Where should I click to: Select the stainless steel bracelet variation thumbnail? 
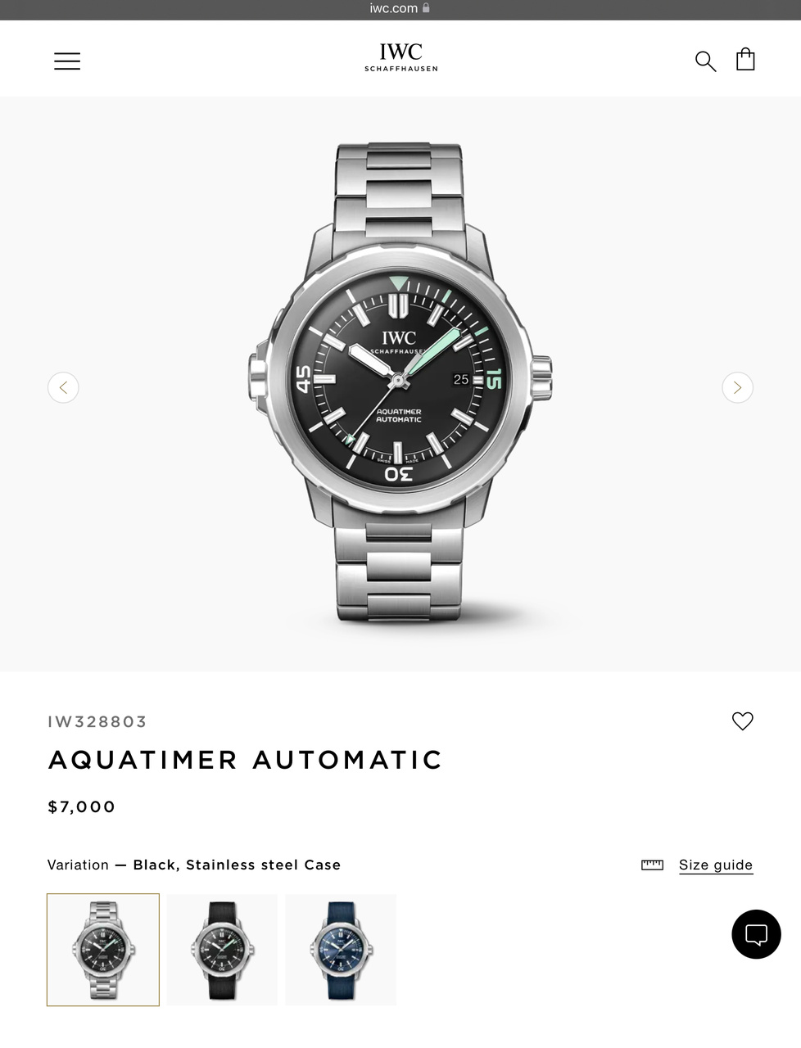coord(103,950)
